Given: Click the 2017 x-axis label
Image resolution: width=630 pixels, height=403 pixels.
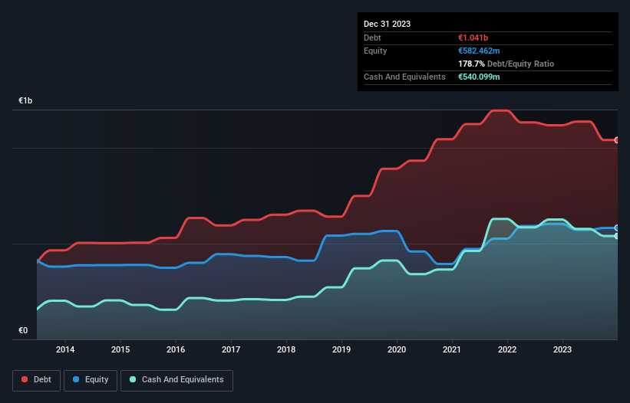Looking at the screenshot, I should 231,349.
